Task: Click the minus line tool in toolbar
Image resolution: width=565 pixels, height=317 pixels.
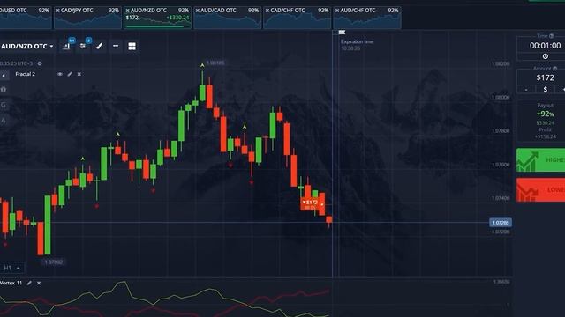Action: tap(116, 46)
